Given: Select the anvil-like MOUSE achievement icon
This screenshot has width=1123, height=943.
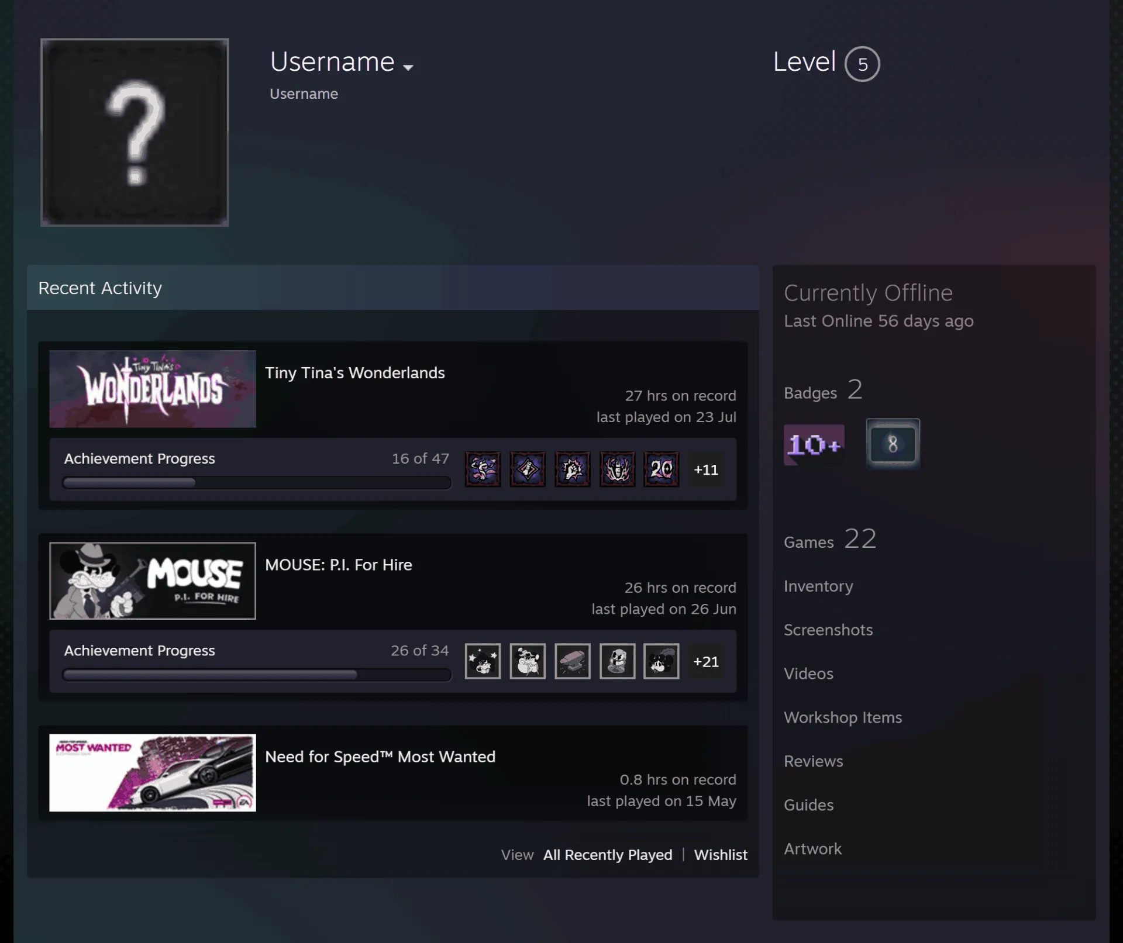Looking at the screenshot, I should coord(572,661).
